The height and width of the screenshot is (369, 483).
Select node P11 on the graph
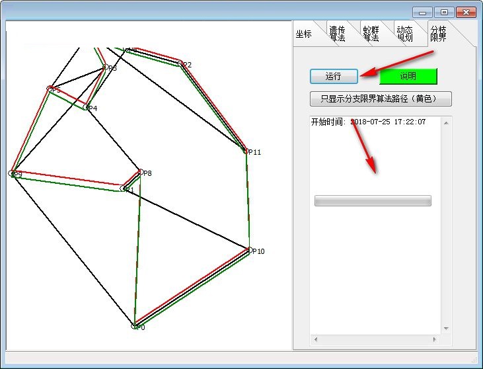coord(246,151)
